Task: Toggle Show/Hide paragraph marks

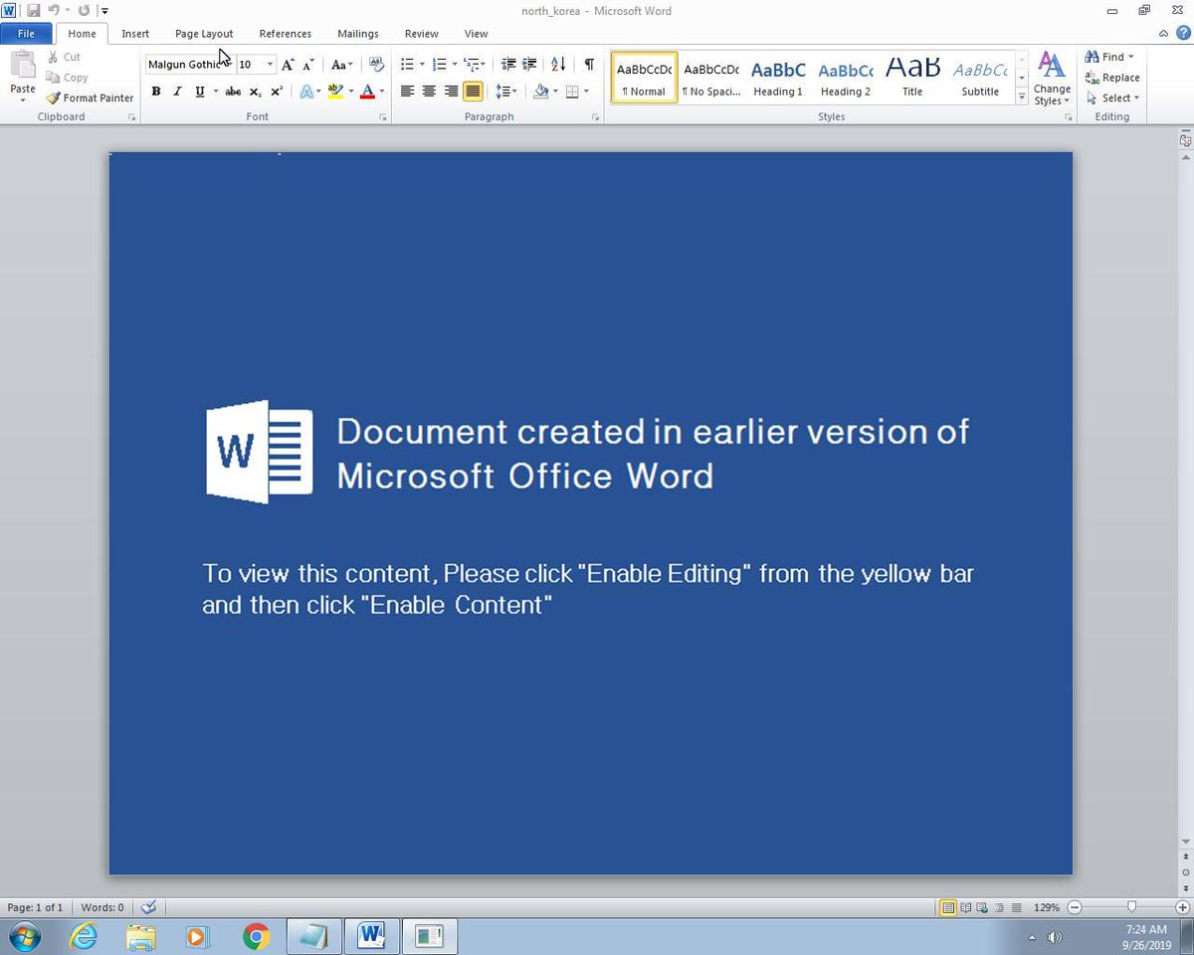Action: click(x=589, y=64)
